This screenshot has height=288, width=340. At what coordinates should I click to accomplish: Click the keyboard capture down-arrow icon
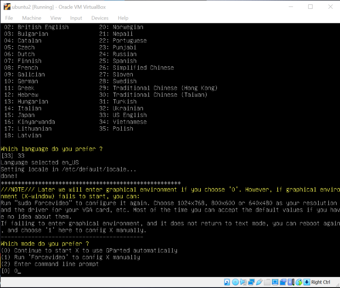pyautogui.click(x=306, y=282)
